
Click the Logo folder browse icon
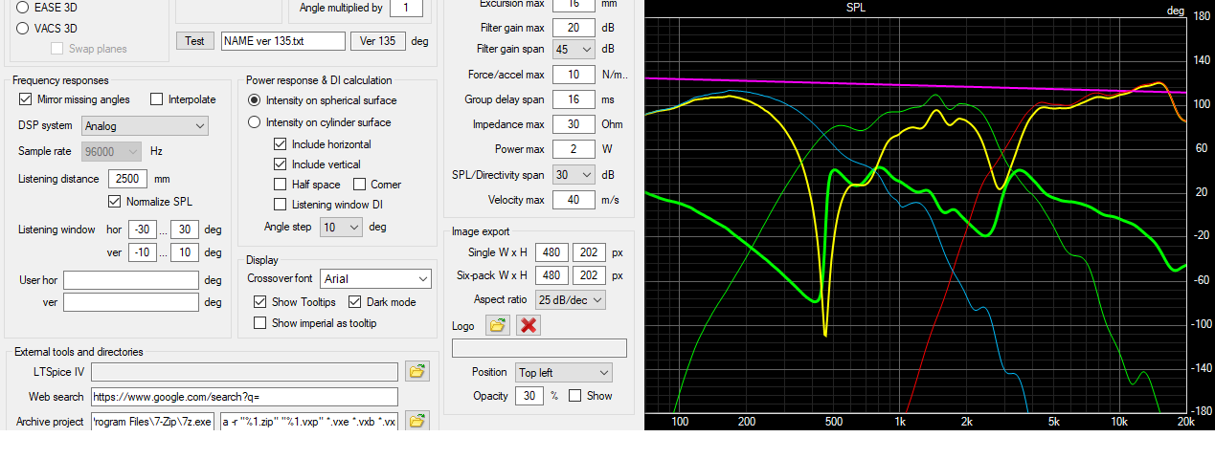point(498,325)
